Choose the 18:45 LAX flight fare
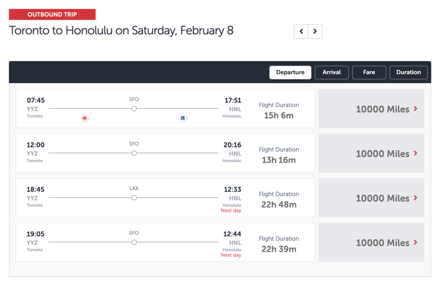This screenshot has width=438, height=283. [x=371, y=198]
